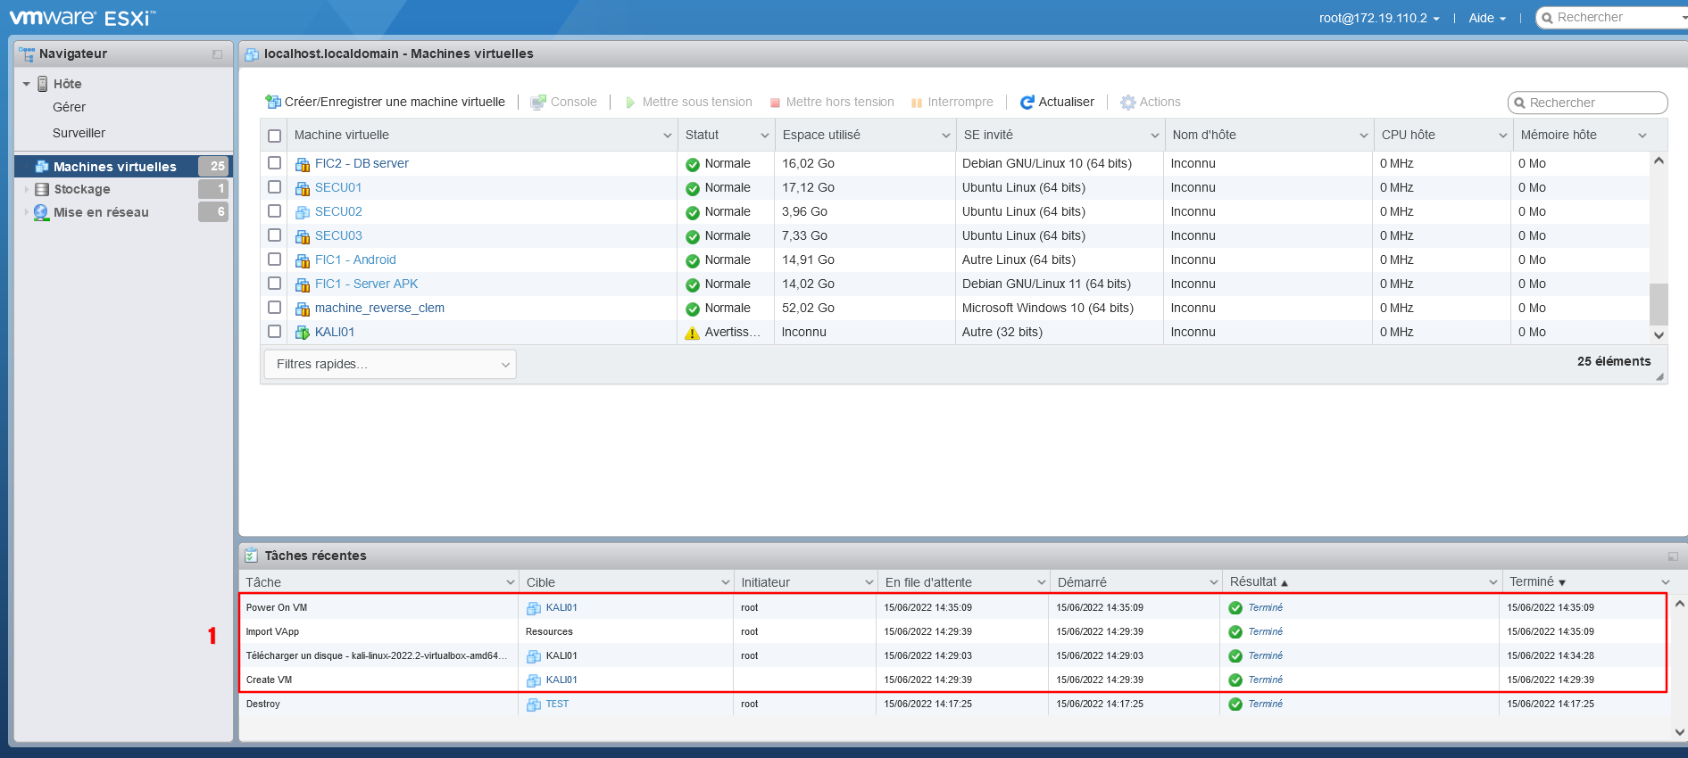This screenshot has width=1688, height=758.
Task: Open the FIC1 - Android VM link
Action: click(355, 260)
